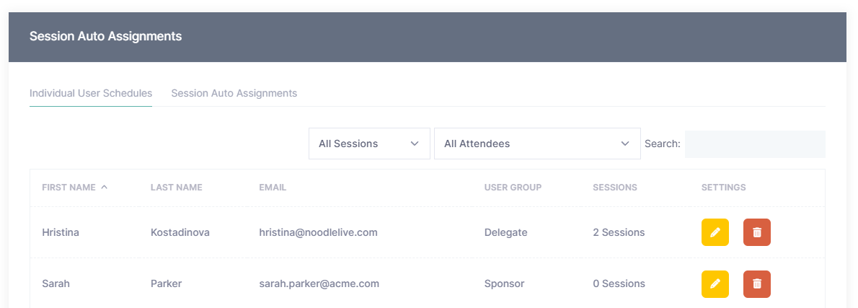Switch to Session Auto Assignments tab
858x308 pixels.
(x=234, y=93)
